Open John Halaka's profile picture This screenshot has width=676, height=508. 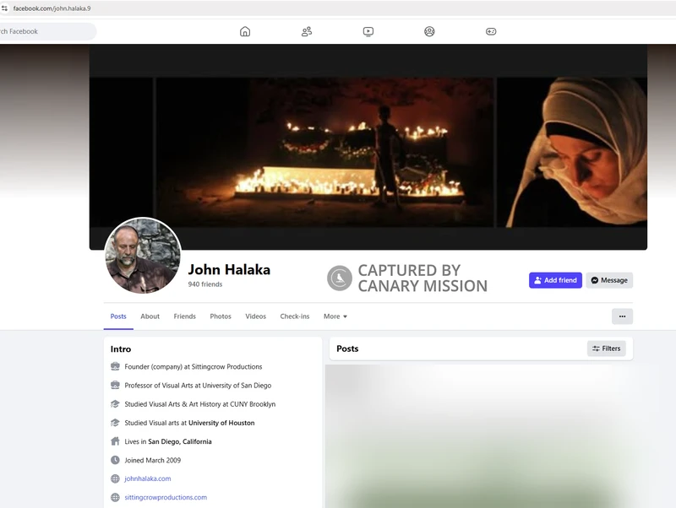tap(143, 256)
